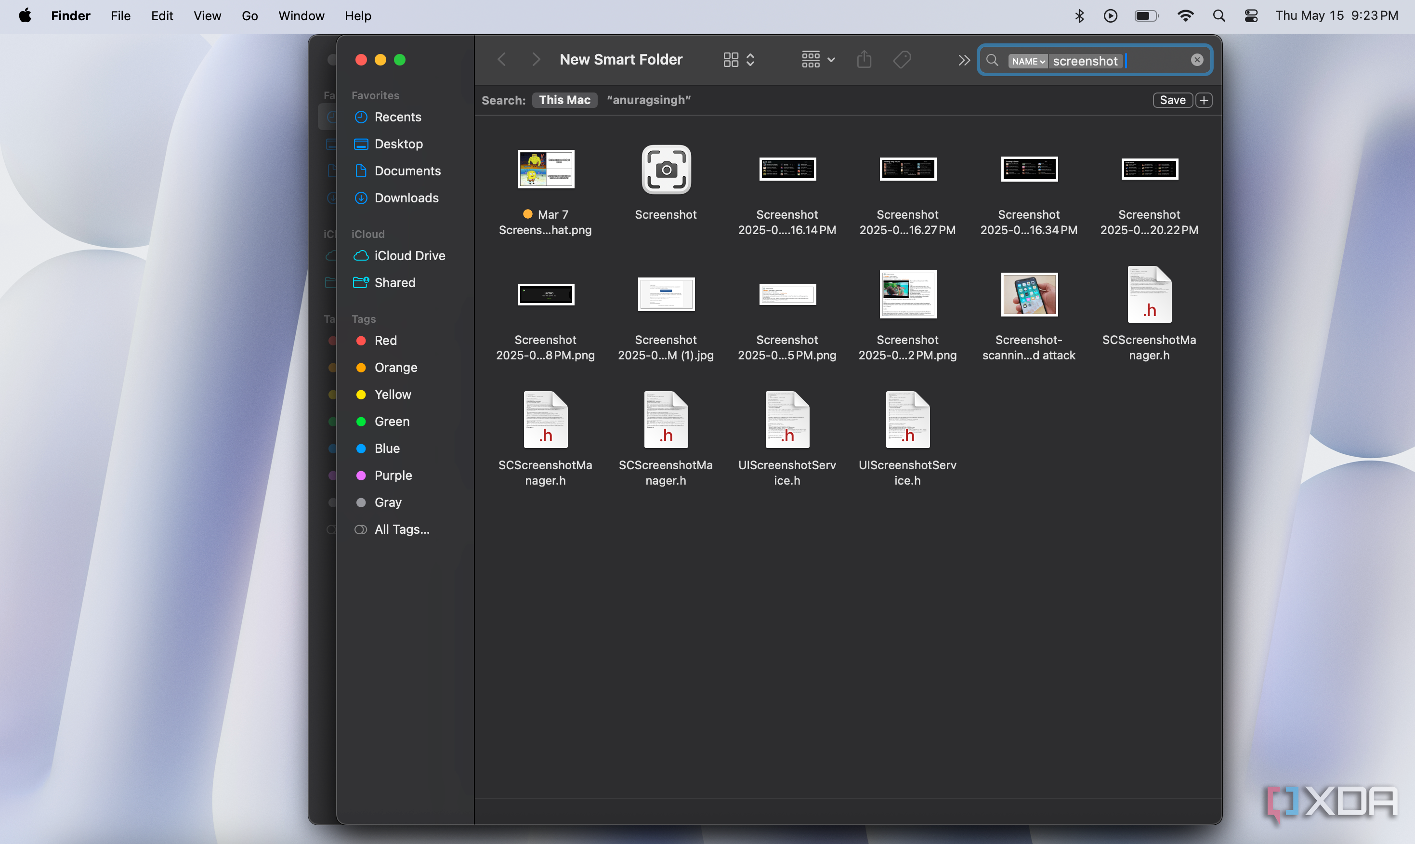Image resolution: width=1415 pixels, height=844 pixels.
Task: Open the Group By dropdown
Action: click(x=818, y=59)
